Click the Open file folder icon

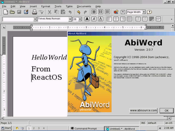click(x=12, y=12)
